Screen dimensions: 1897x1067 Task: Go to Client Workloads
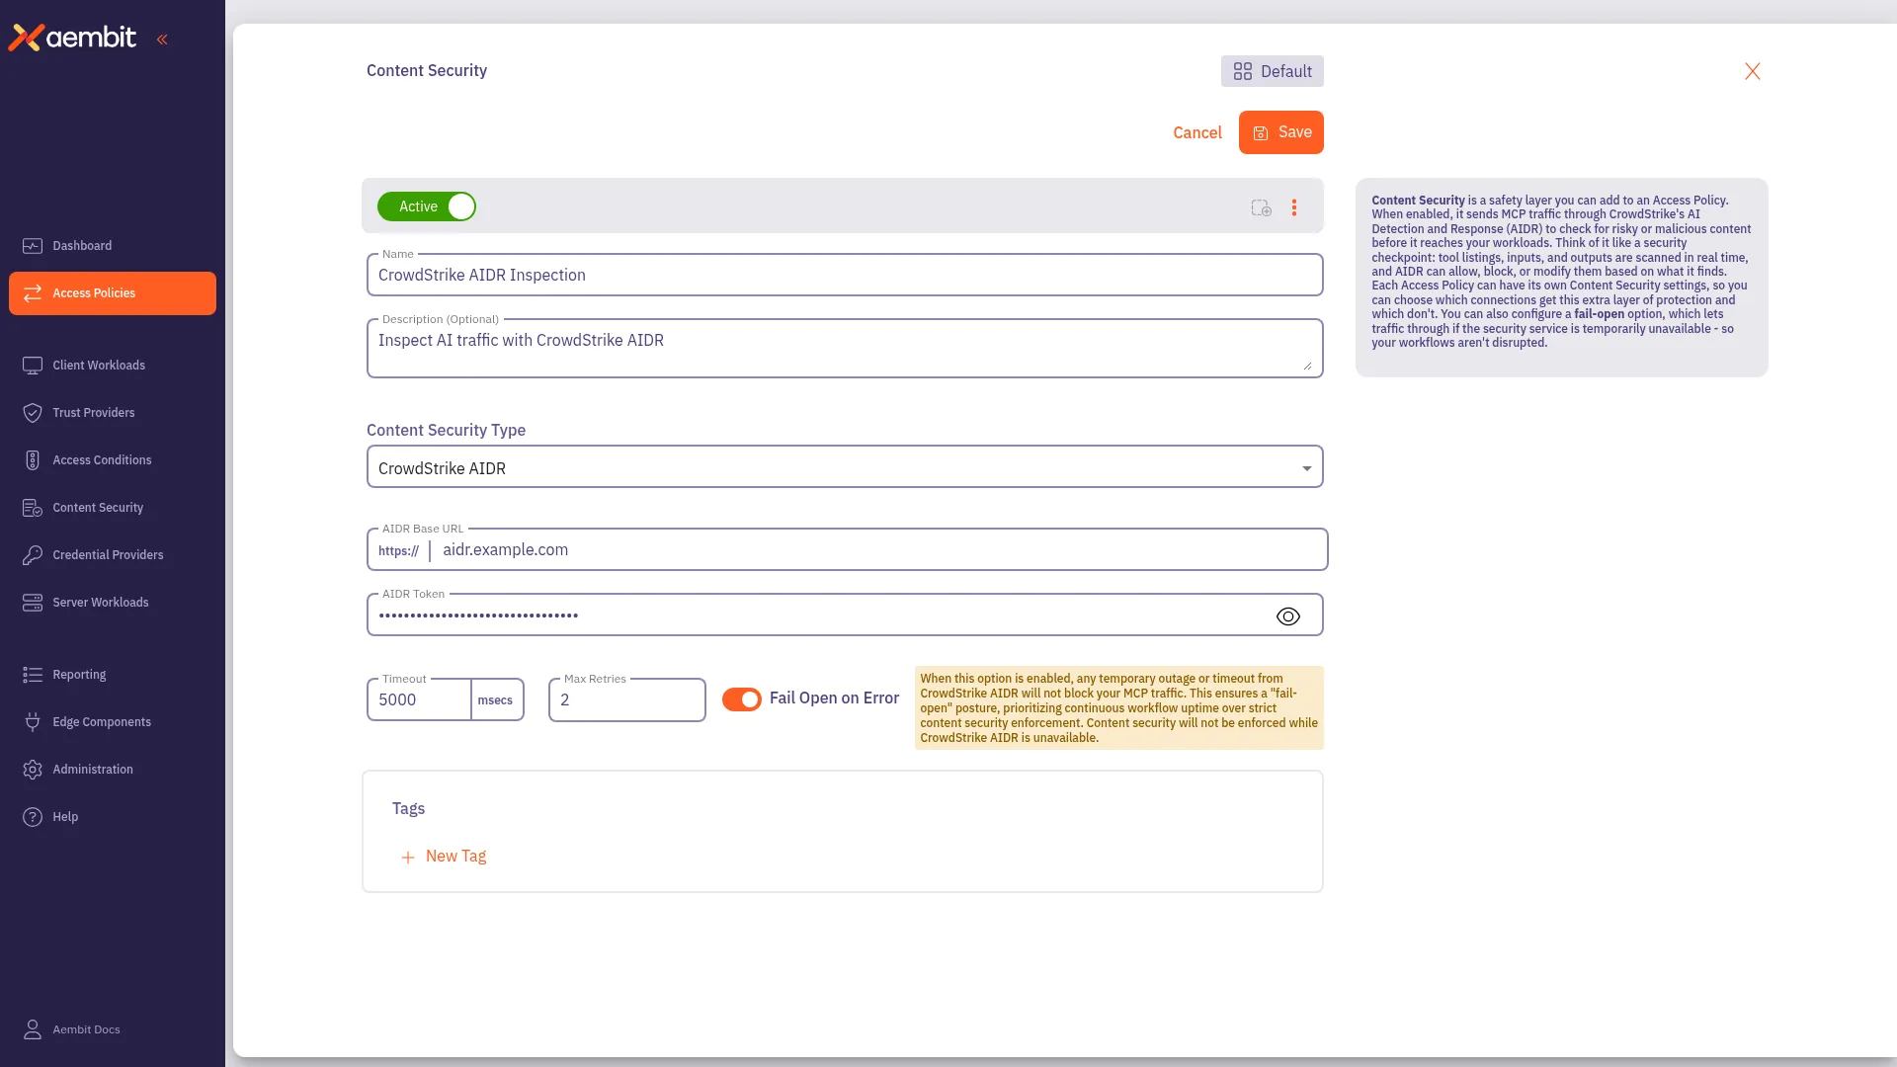click(x=113, y=366)
